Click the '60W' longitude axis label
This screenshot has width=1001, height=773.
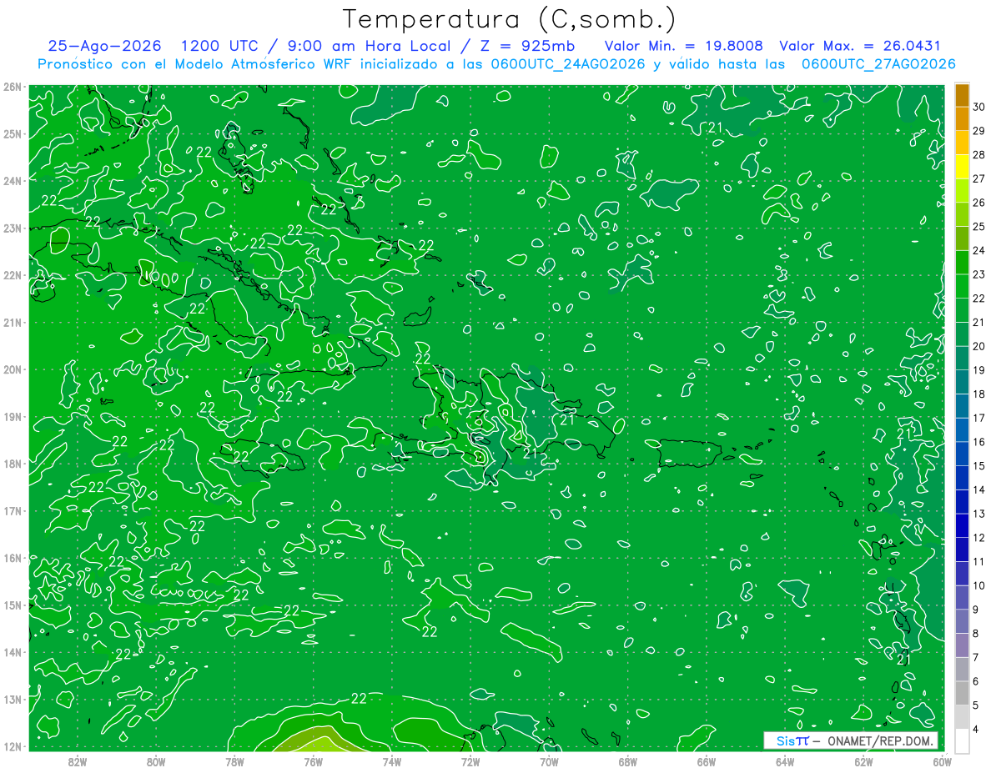pyautogui.click(x=942, y=760)
